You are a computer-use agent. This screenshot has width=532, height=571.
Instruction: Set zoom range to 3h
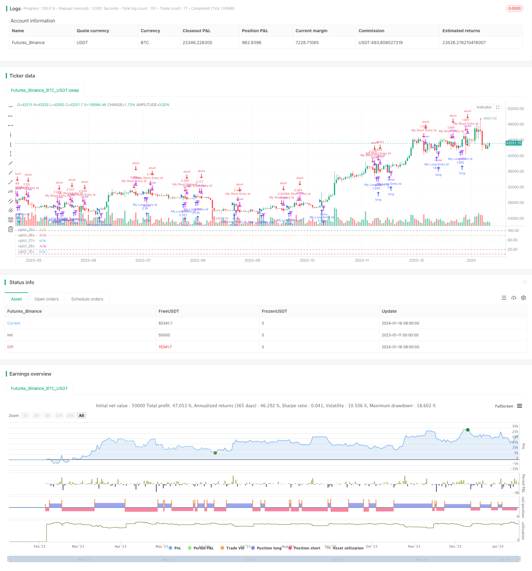point(36,415)
